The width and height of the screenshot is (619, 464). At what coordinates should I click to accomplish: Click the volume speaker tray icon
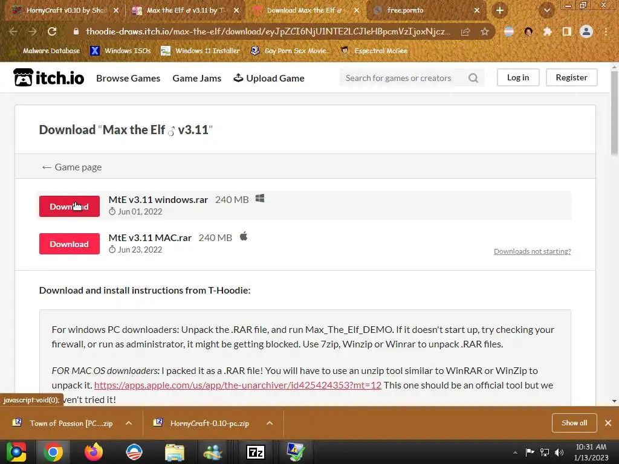pos(559,452)
